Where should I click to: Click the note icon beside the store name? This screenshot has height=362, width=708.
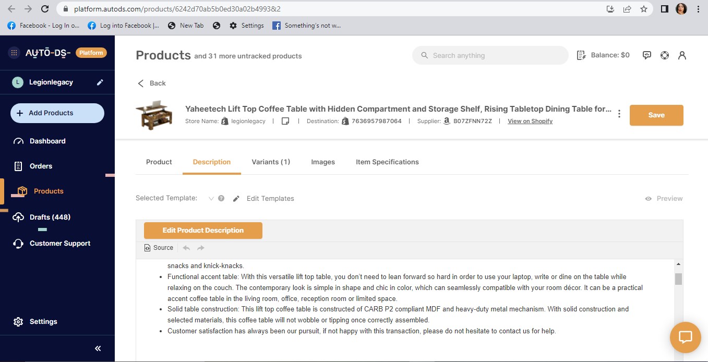click(x=285, y=121)
